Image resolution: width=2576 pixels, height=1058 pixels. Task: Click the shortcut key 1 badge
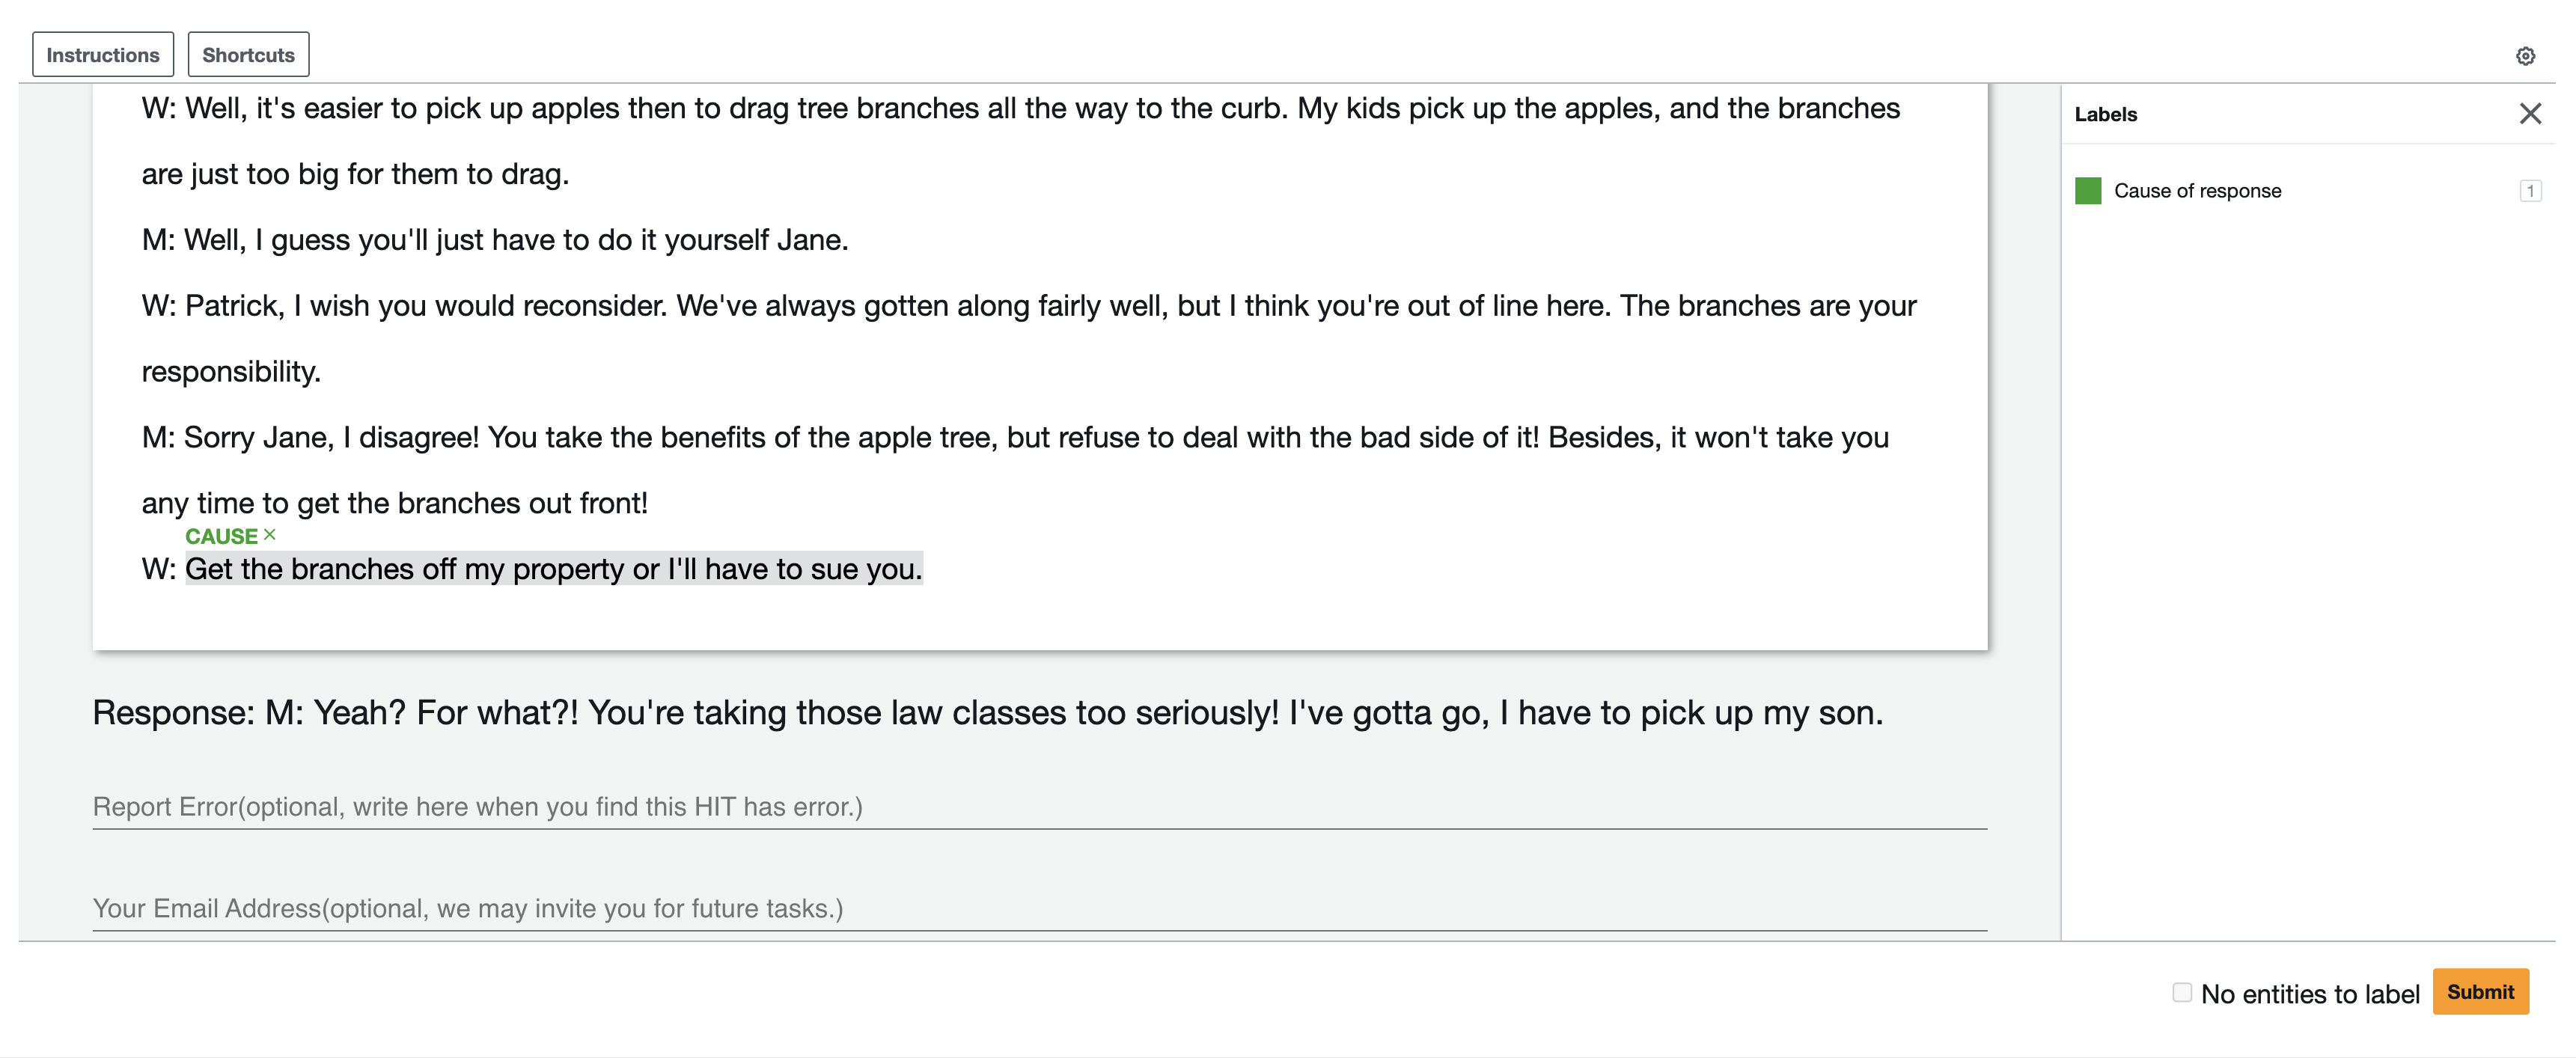click(x=2530, y=191)
